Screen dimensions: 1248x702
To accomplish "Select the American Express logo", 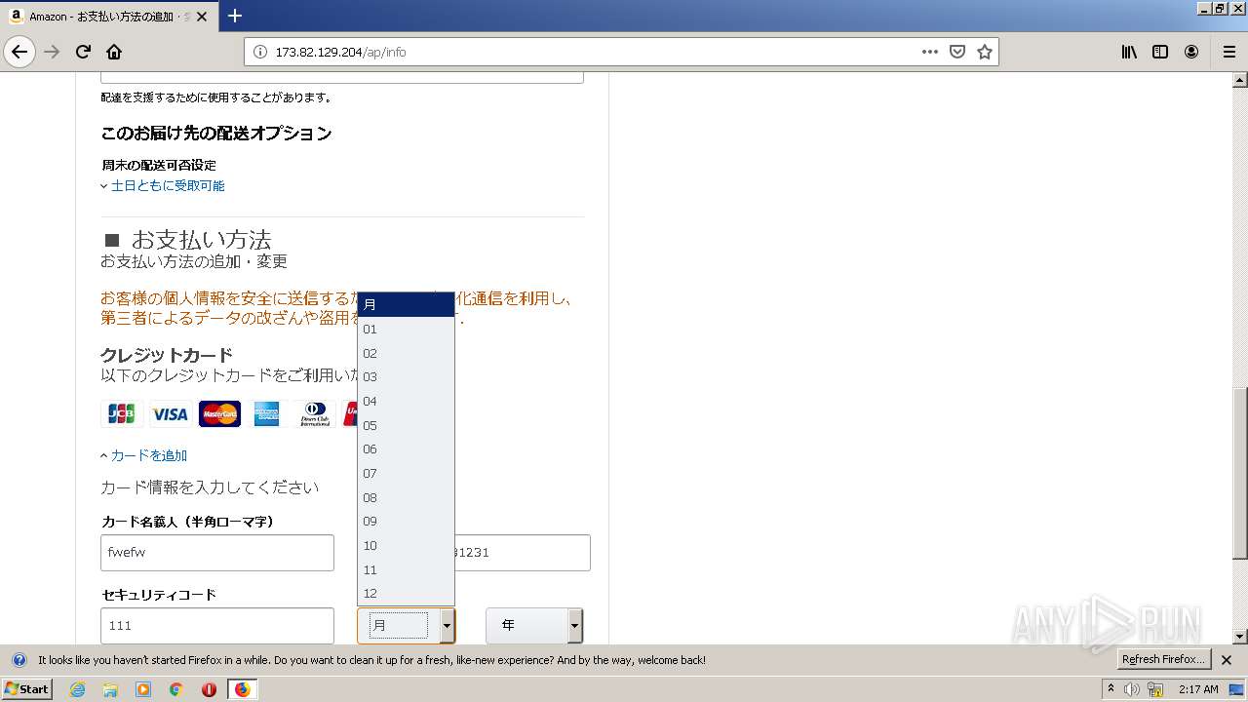I will tap(267, 414).
